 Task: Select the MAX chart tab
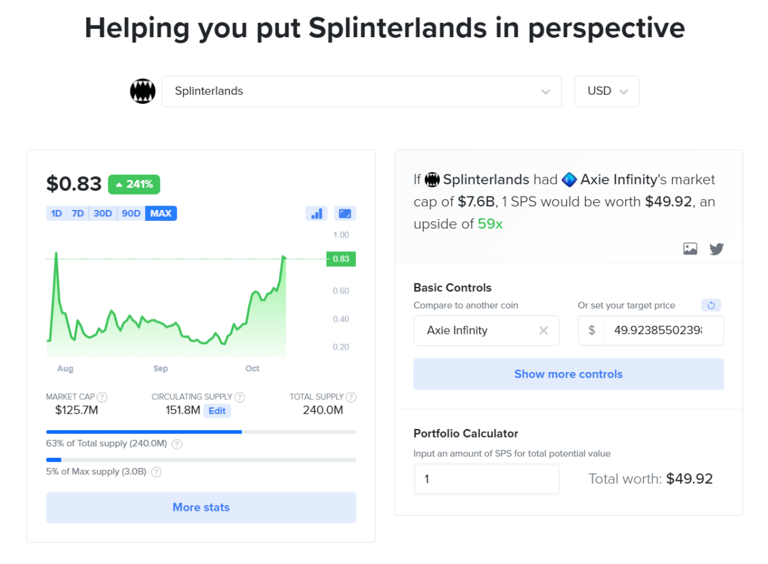pyautogui.click(x=161, y=213)
